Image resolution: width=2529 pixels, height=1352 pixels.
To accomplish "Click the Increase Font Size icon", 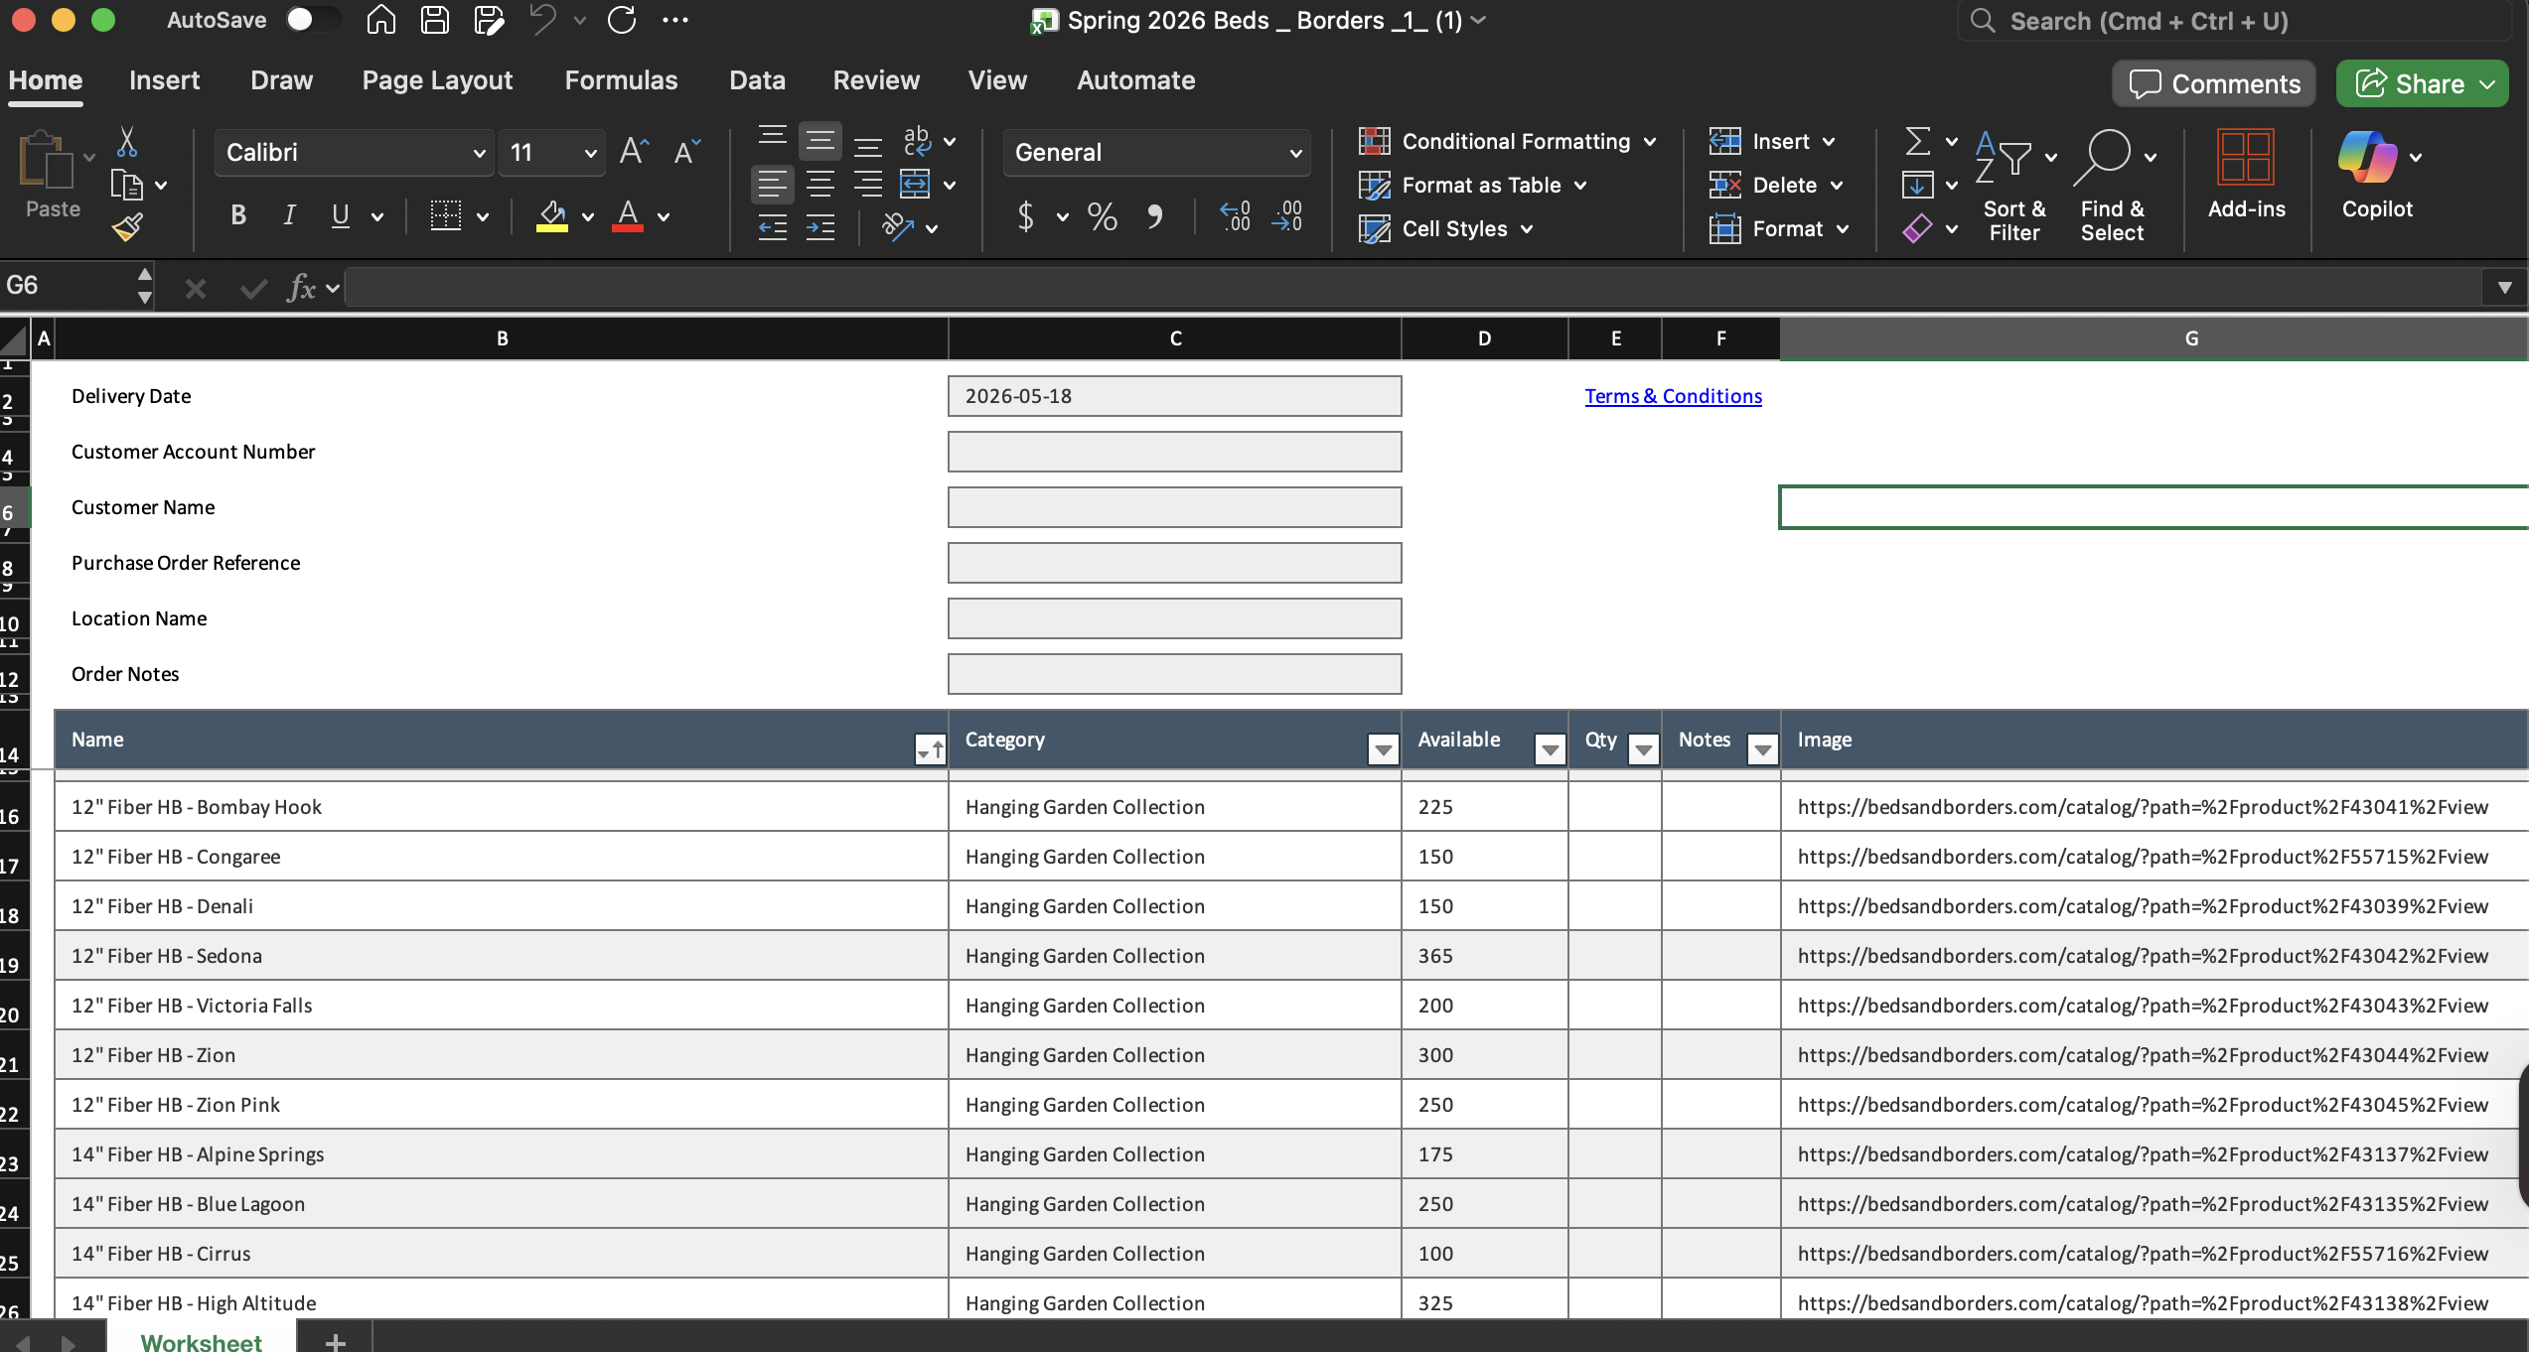I will click(x=634, y=152).
